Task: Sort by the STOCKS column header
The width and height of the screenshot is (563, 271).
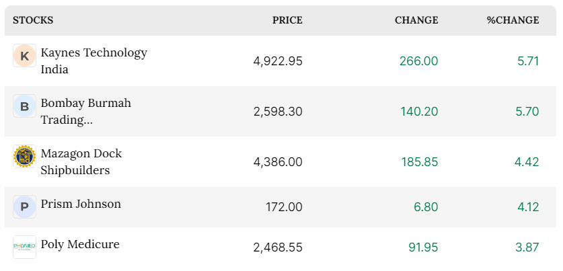Action: (x=33, y=20)
